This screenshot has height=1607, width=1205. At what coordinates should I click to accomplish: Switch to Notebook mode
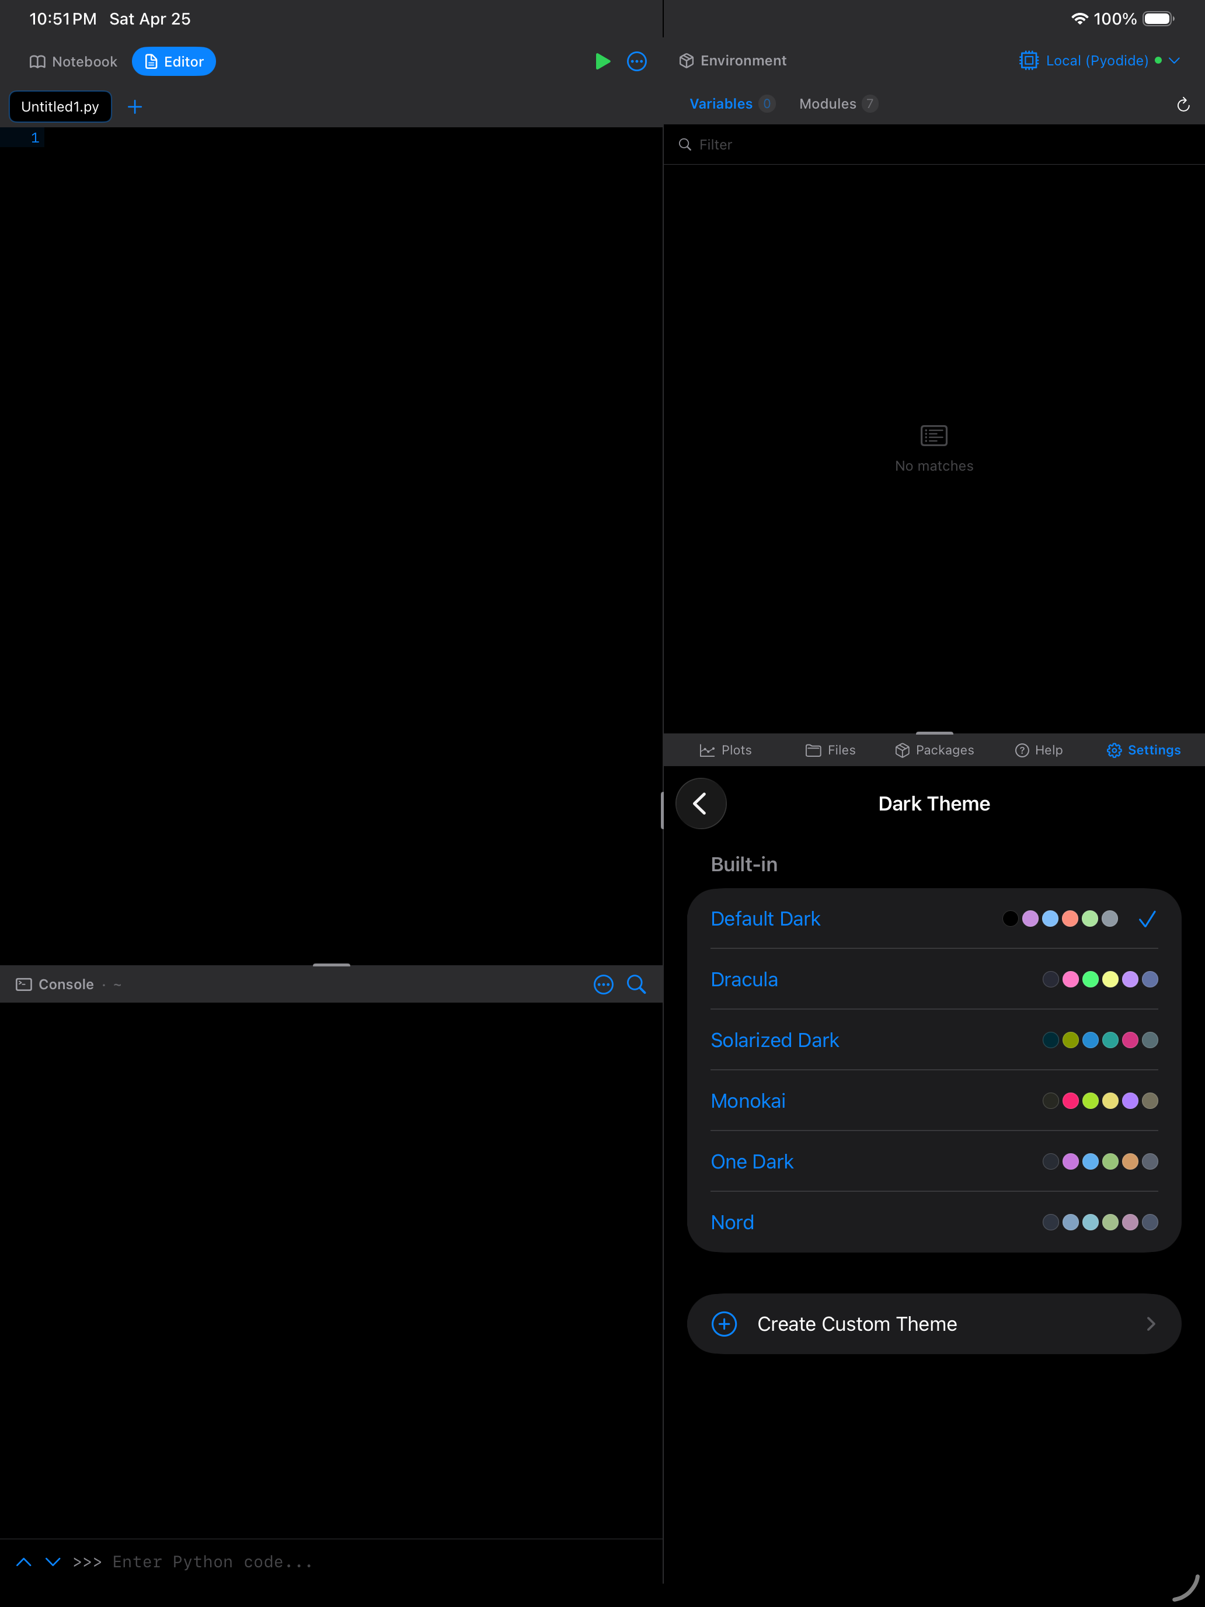point(72,62)
